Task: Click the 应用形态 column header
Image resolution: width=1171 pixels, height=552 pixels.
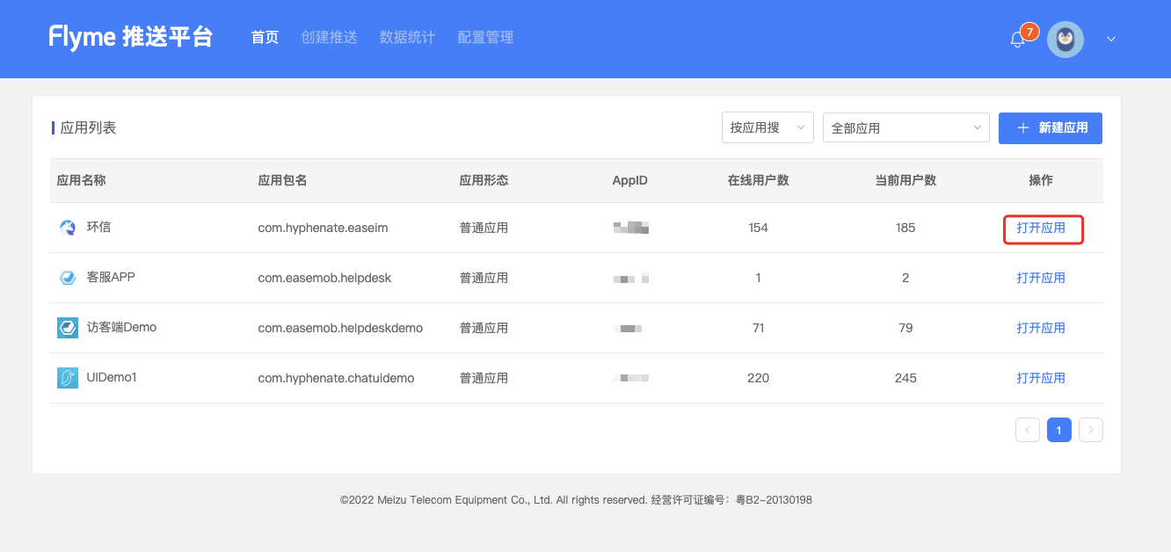Action: pos(484,180)
